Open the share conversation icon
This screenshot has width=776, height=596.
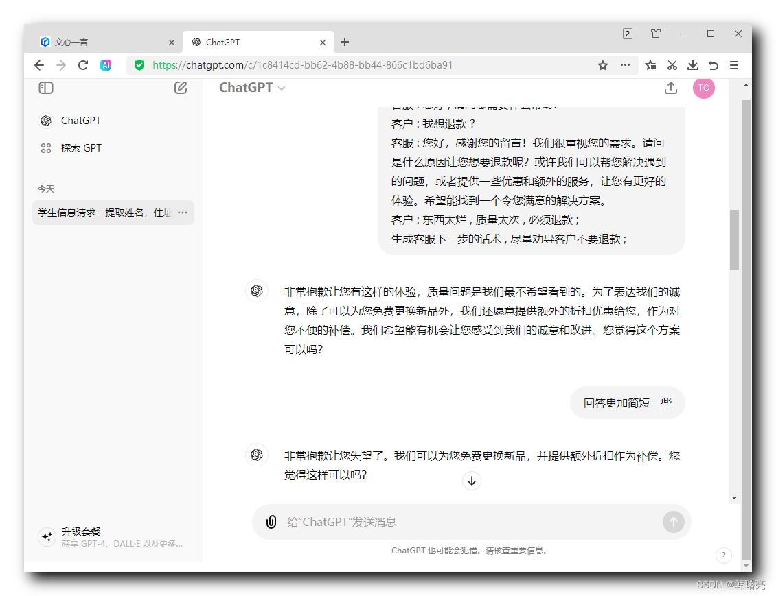tap(671, 88)
